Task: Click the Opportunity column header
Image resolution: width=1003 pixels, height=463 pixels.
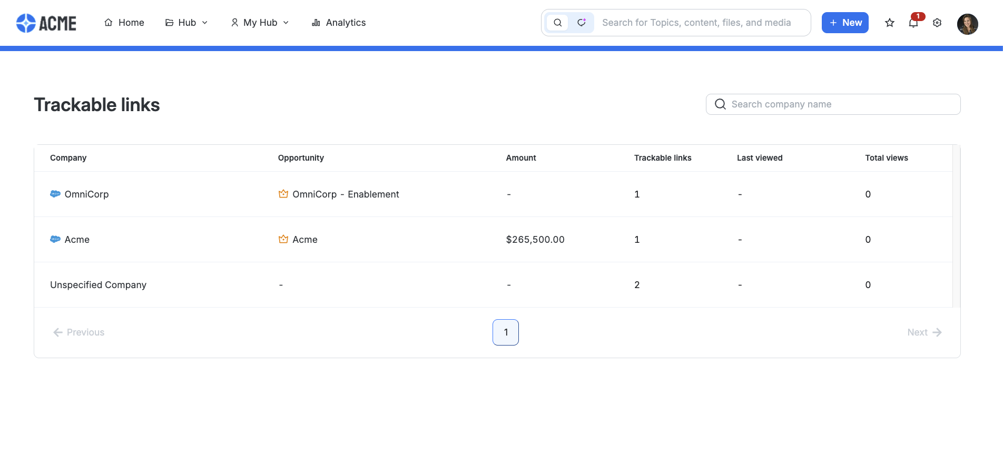Action: tap(301, 158)
